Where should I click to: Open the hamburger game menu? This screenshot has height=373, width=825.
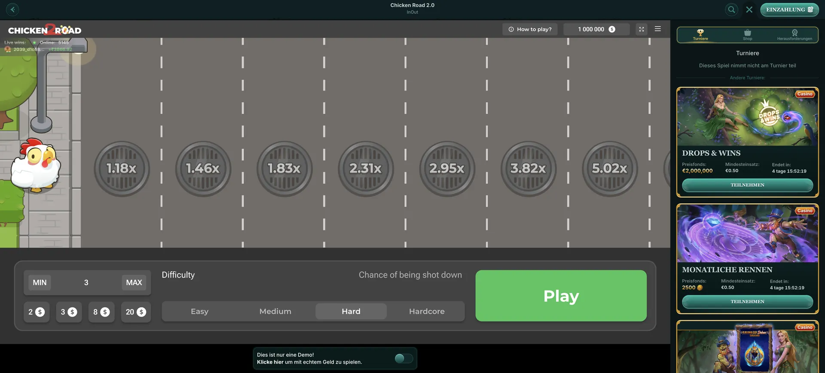tap(658, 29)
